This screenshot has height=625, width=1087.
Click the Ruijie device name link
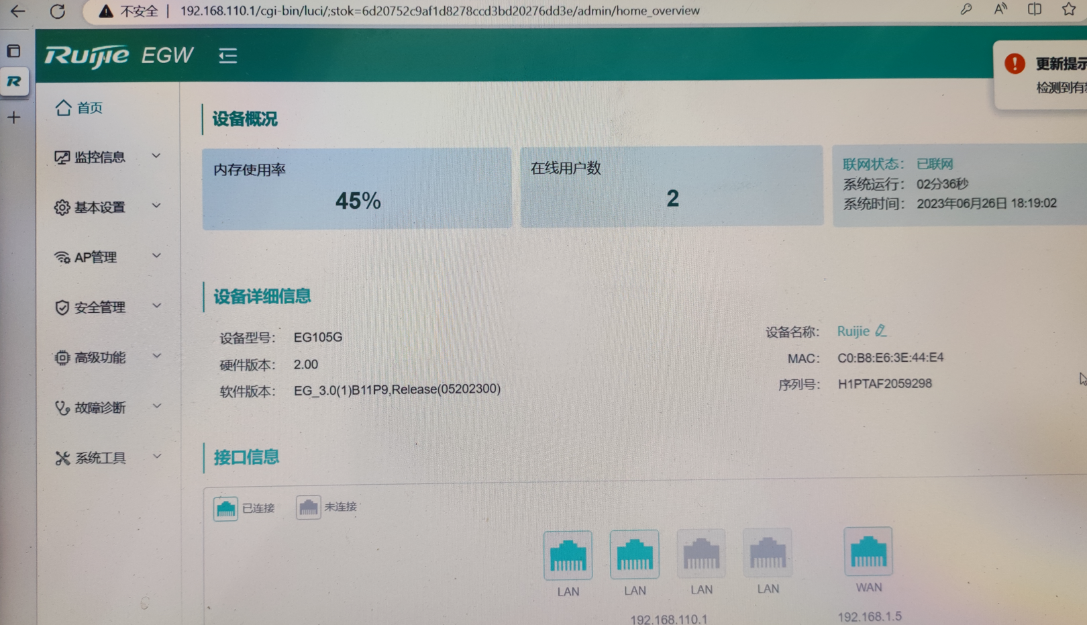click(x=853, y=331)
